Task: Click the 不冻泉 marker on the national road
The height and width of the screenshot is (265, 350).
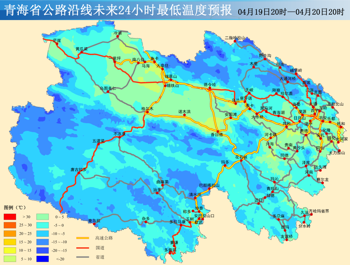Action: (120, 137)
